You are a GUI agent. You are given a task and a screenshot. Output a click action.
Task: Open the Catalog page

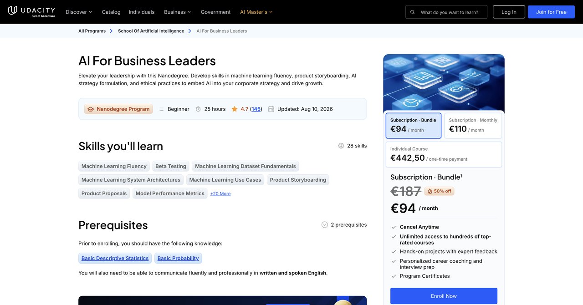pos(111,12)
